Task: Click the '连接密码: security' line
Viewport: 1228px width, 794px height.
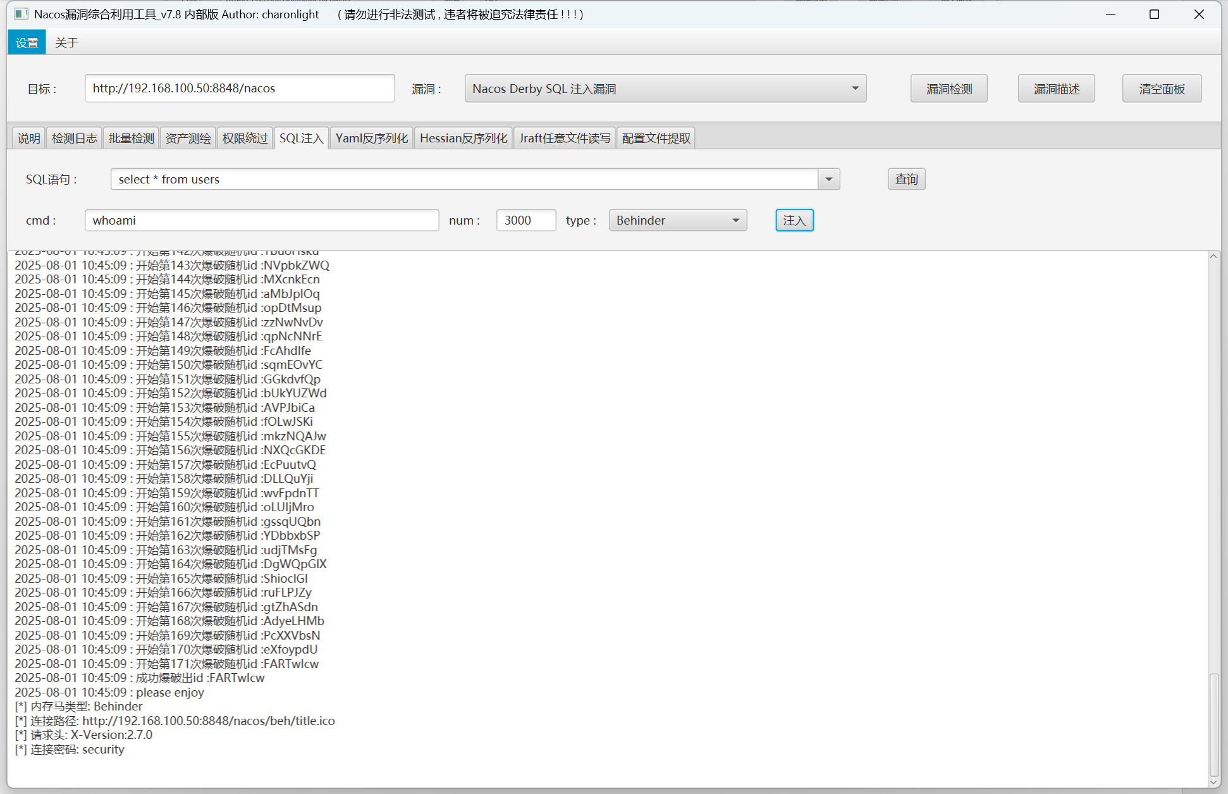Action: click(x=70, y=749)
